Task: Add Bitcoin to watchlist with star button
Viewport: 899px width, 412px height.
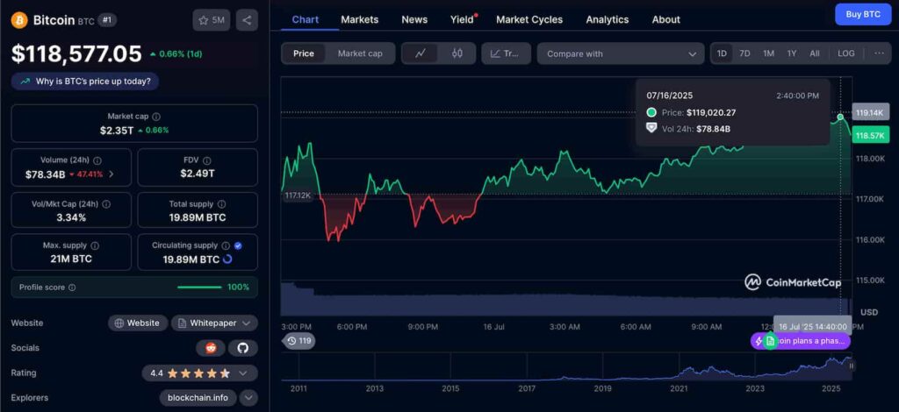Action: coord(212,21)
